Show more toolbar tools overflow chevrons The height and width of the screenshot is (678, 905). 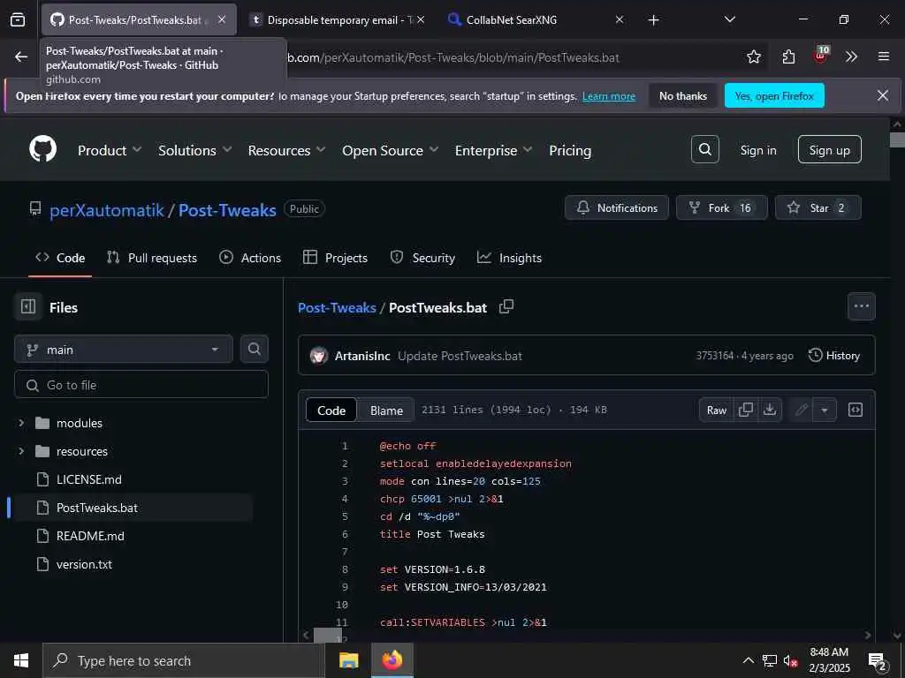tap(851, 56)
